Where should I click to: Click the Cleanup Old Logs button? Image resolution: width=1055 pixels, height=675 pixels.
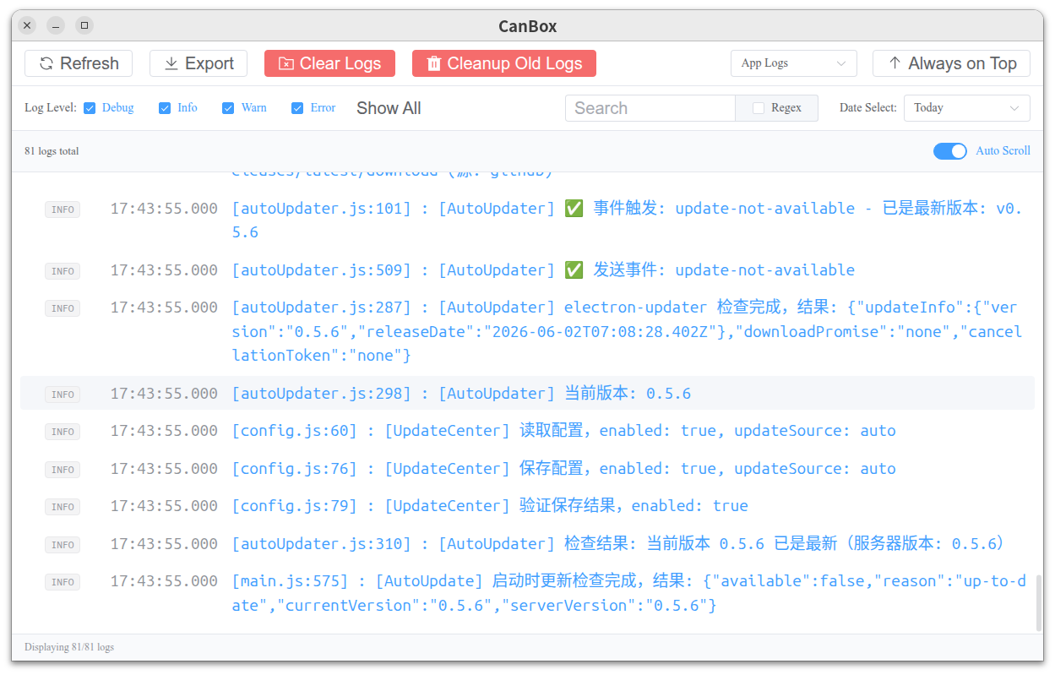click(x=504, y=63)
